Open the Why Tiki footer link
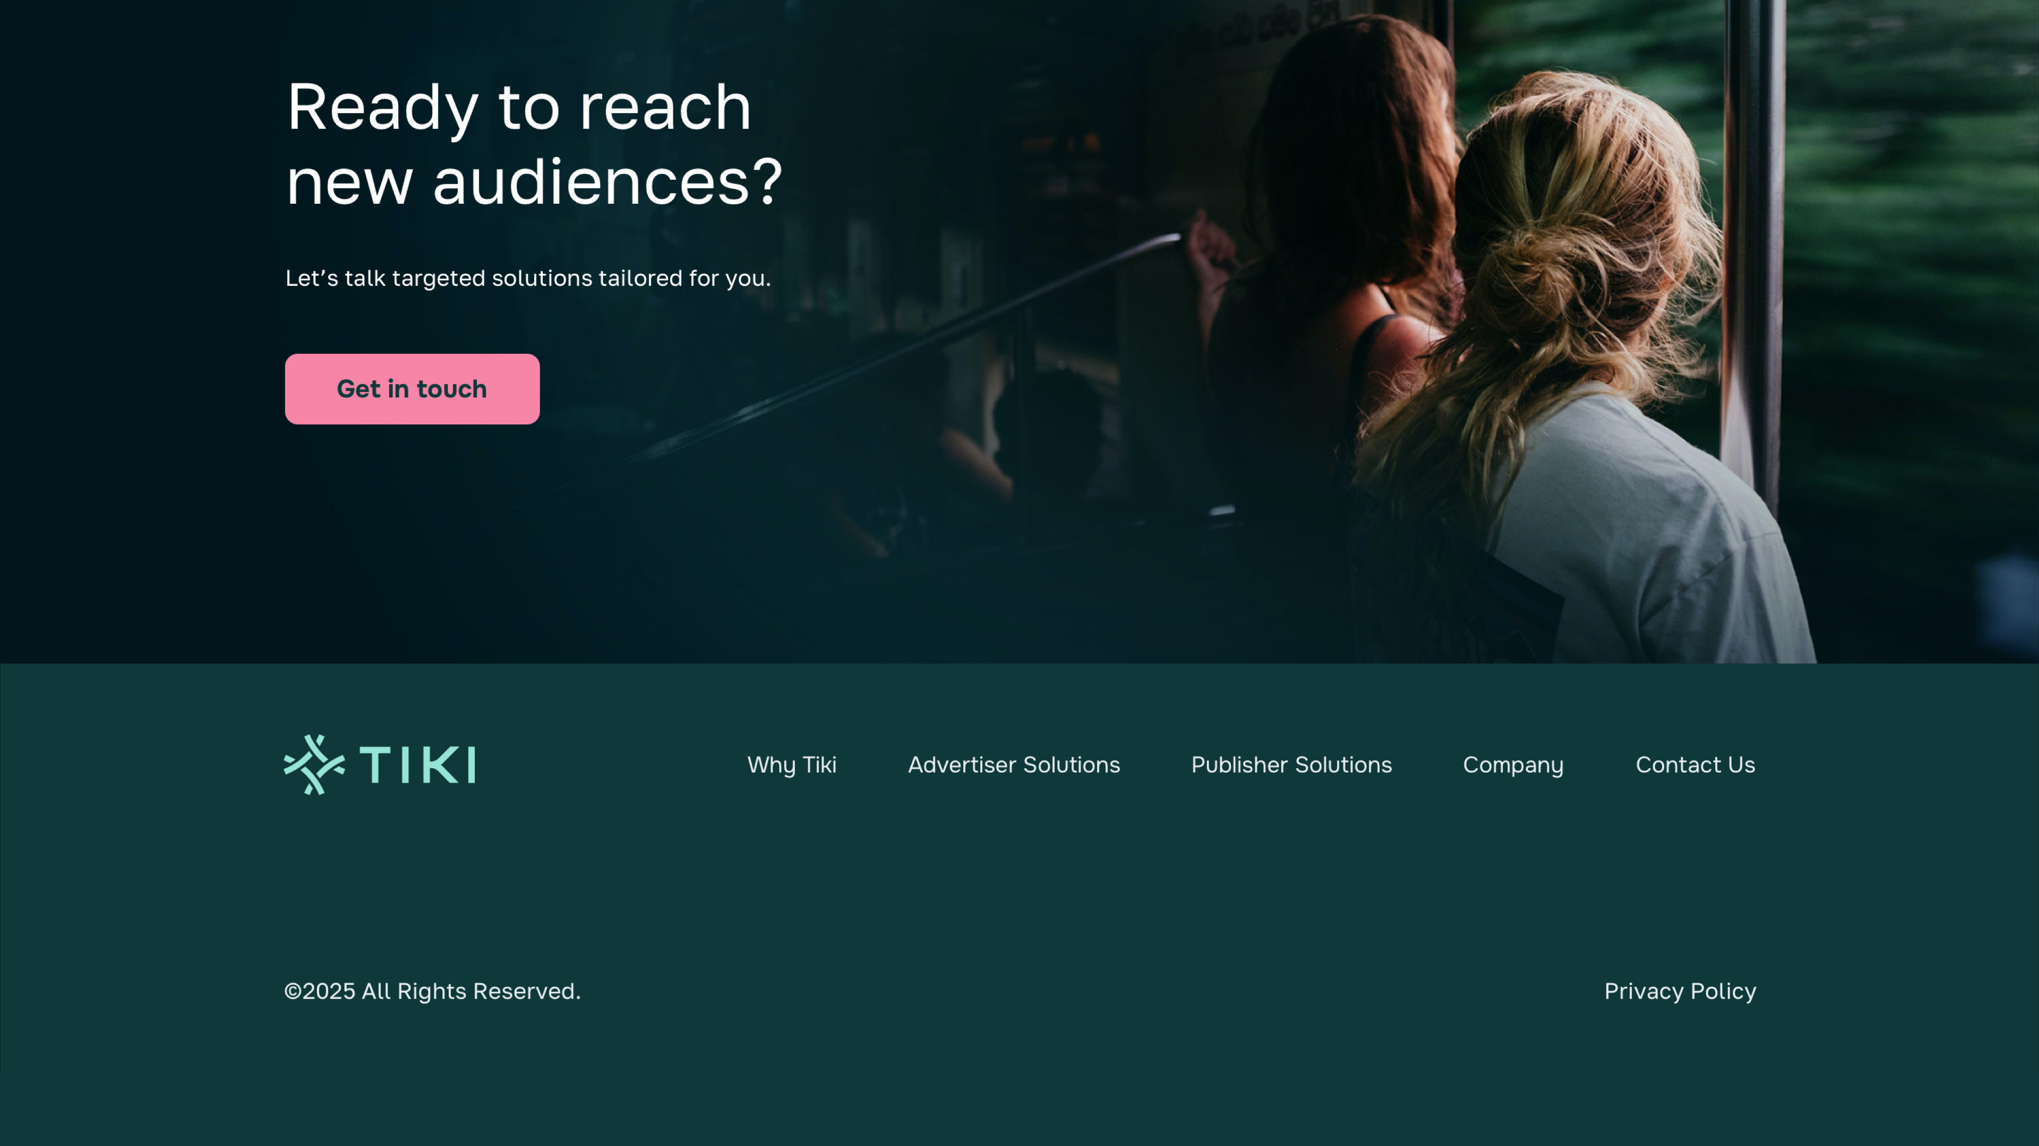The width and height of the screenshot is (2039, 1146). (x=792, y=765)
